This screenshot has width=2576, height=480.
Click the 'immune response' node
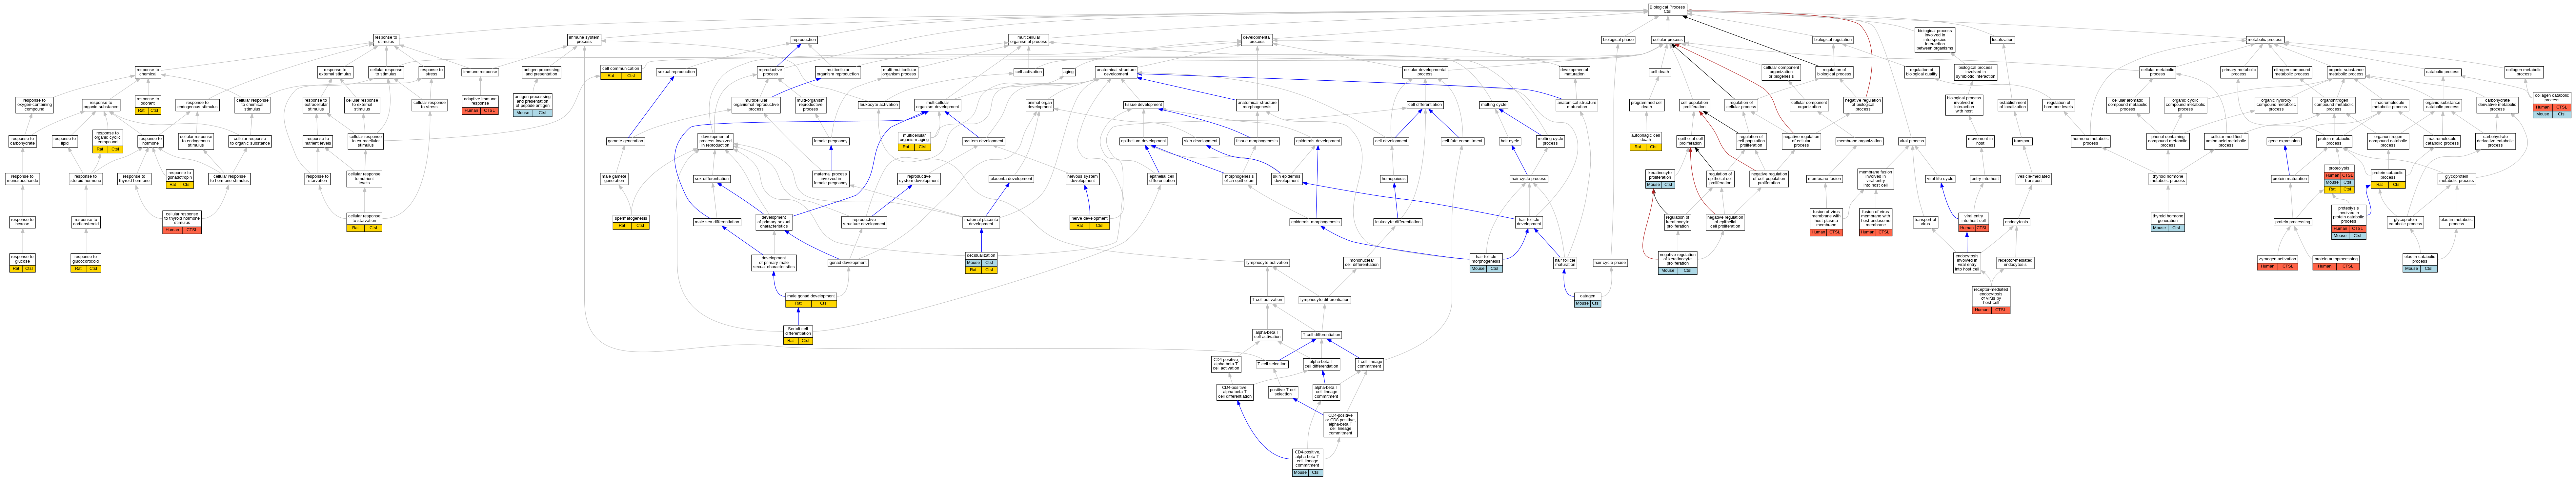tap(480, 72)
